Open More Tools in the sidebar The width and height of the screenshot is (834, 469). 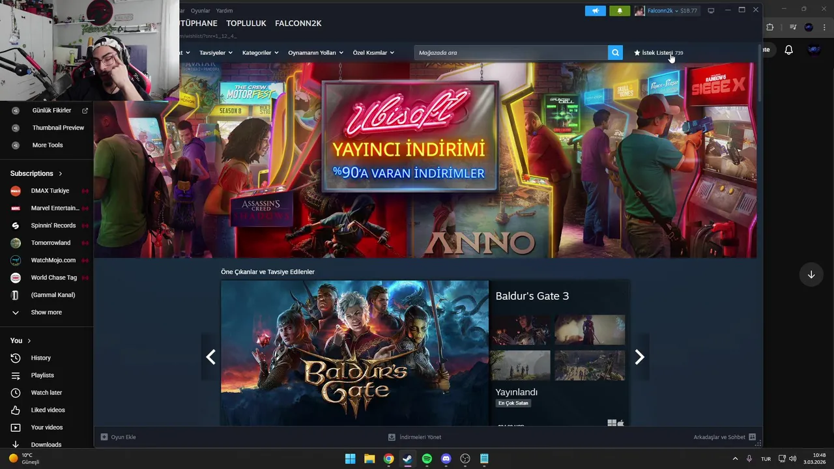(x=48, y=145)
